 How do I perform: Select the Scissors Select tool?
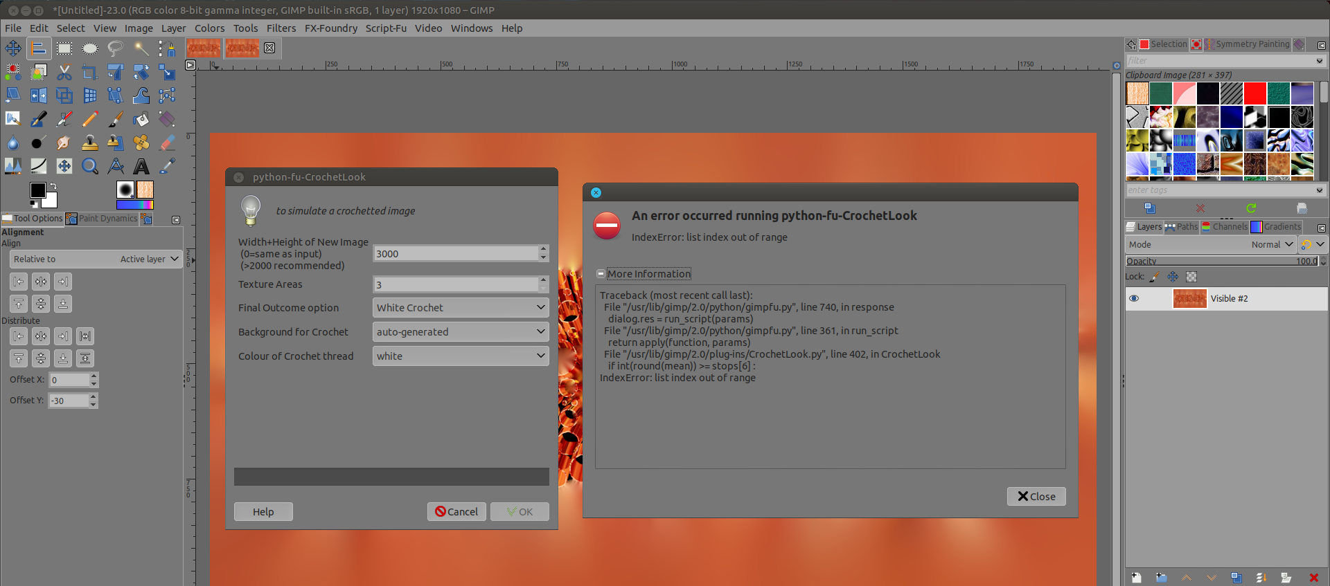click(64, 72)
